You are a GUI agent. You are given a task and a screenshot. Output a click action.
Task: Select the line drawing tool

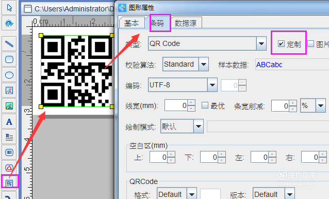pyautogui.click(x=9, y=44)
